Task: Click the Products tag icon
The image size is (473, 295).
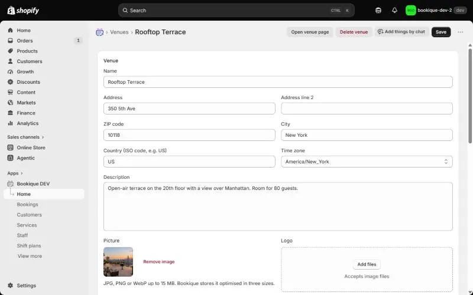Action: pos(11,51)
